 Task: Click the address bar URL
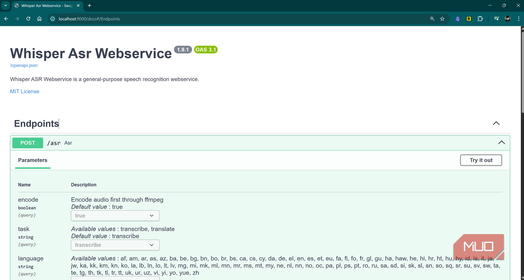[89, 19]
